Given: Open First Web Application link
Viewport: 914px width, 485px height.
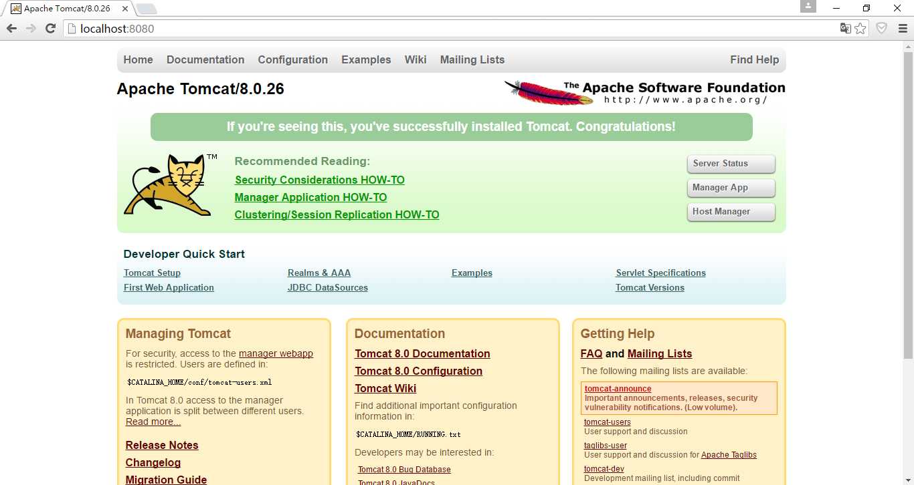Looking at the screenshot, I should pyautogui.click(x=169, y=287).
